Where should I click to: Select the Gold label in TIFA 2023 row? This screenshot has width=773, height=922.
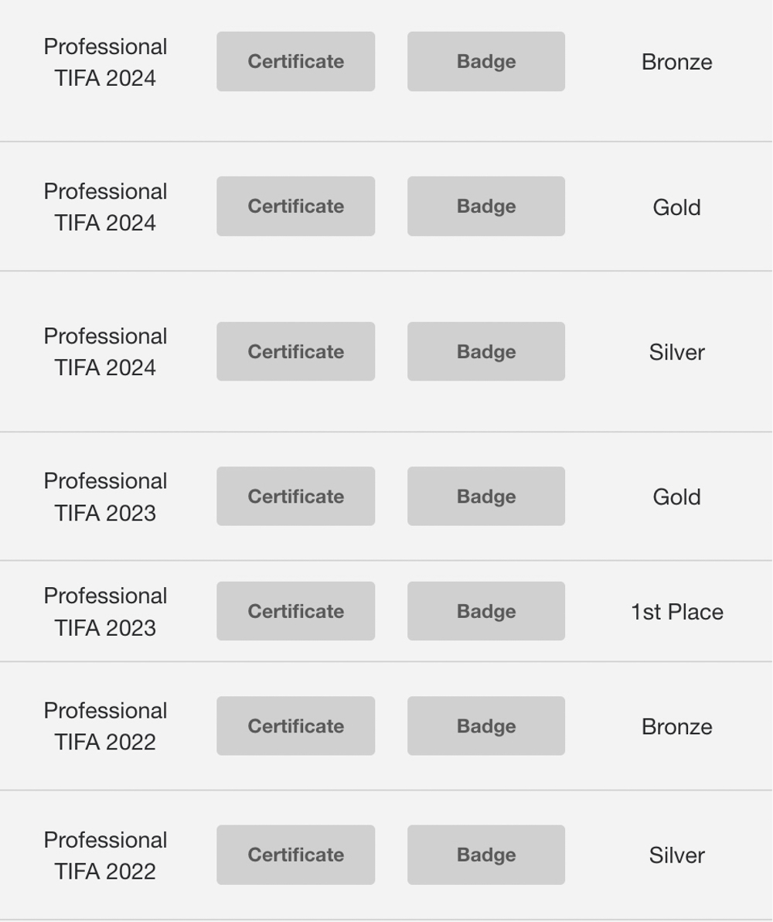[x=676, y=497]
